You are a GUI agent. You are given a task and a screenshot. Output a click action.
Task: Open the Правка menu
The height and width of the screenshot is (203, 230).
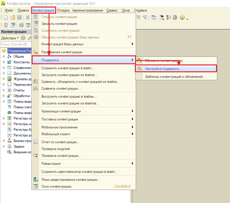point(23,10)
